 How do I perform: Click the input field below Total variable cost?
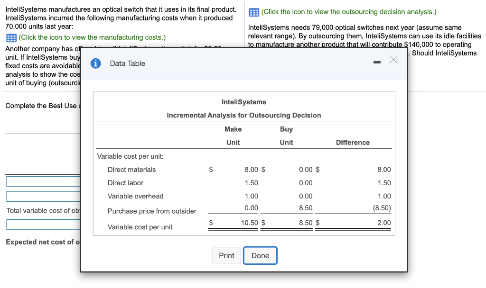pos(43,225)
